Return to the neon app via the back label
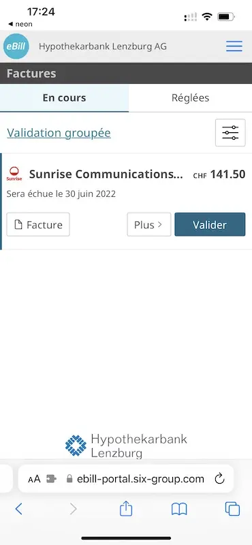 [x=20, y=24]
